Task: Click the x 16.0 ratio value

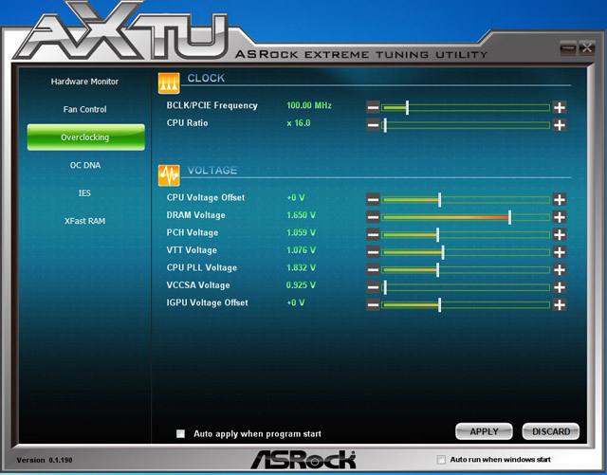Action: (299, 123)
